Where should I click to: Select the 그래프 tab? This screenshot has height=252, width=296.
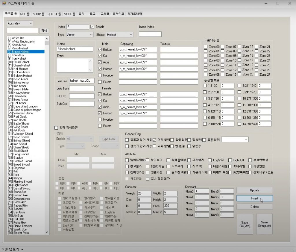[105, 14]
